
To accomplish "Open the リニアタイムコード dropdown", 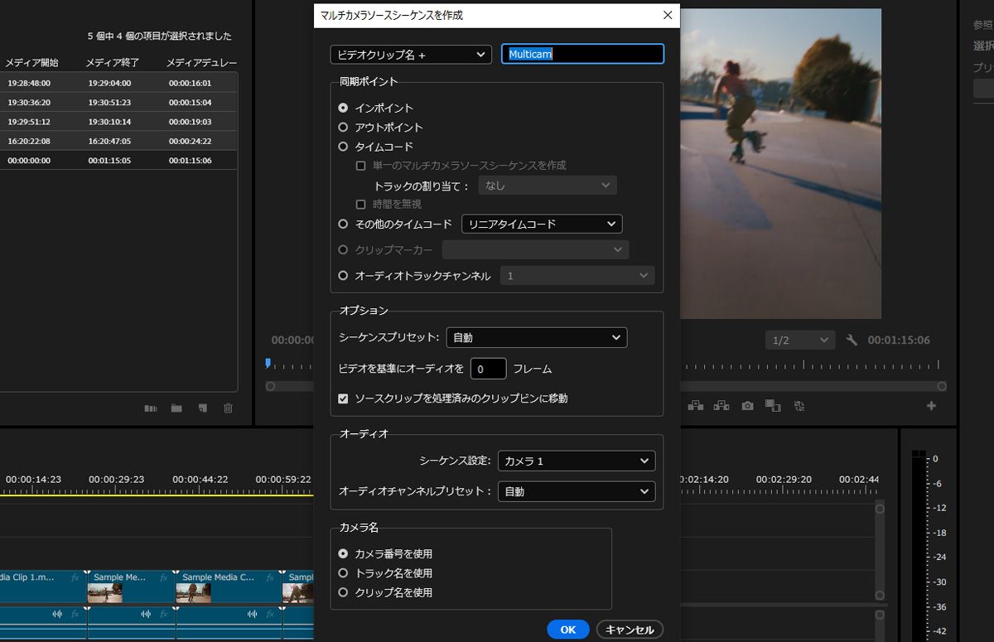I will (x=542, y=223).
